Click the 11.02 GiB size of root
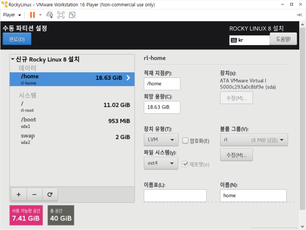306x230 pixels. pyautogui.click(x=117, y=105)
